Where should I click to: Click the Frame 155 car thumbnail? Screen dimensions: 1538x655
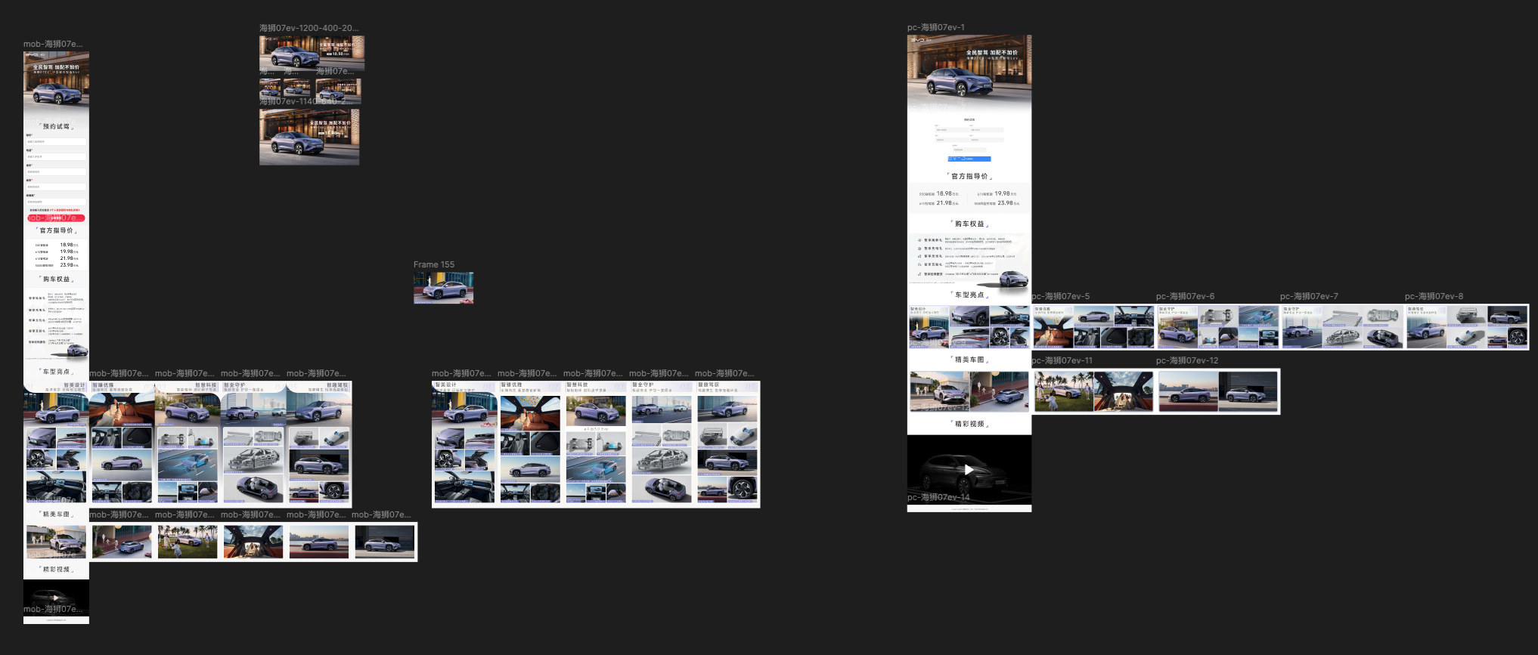pos(443,288)
